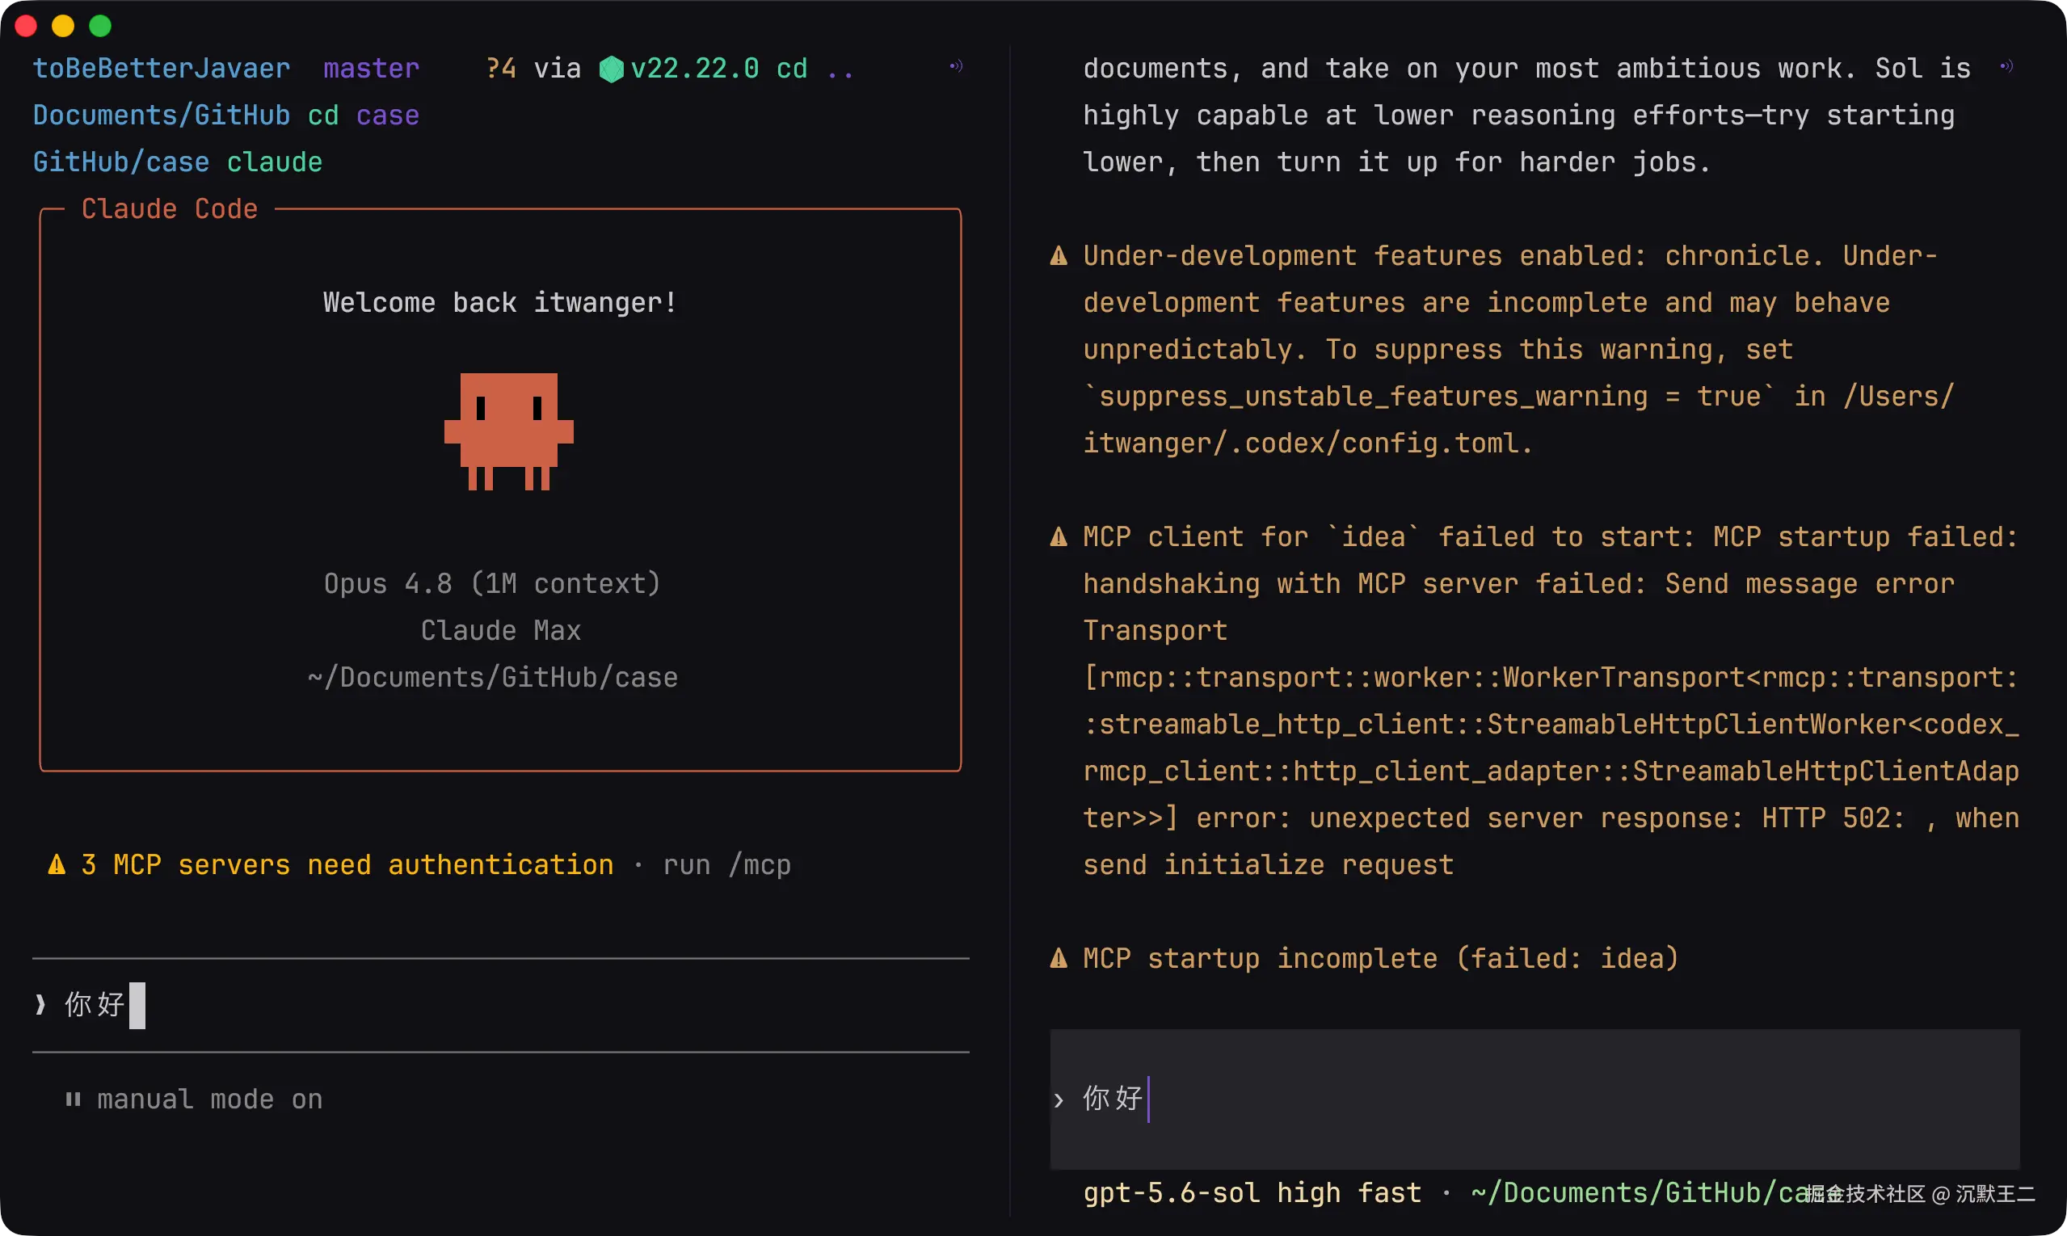Click the 'master' git branch label
This screenshot has height=1236, width=2067.
372,69
